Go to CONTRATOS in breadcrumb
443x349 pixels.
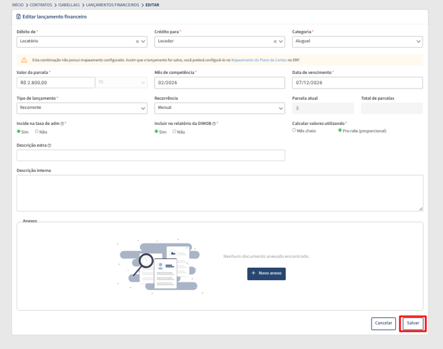pos(41,5)
